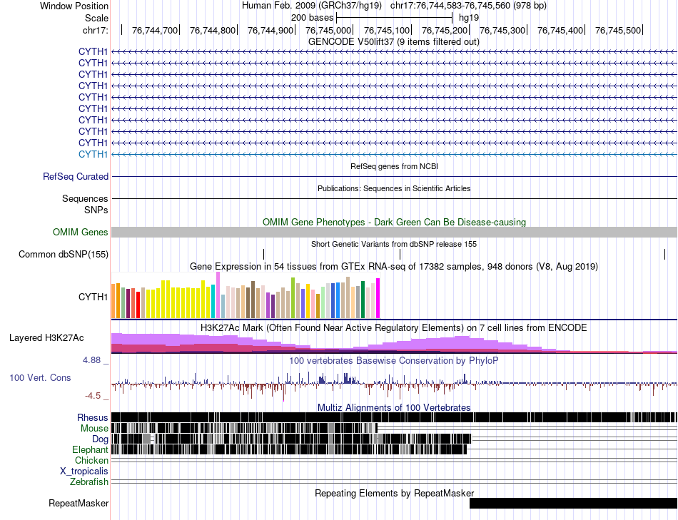Click the Sequences track label
The image size is (678, 520).
coord(85,198)
